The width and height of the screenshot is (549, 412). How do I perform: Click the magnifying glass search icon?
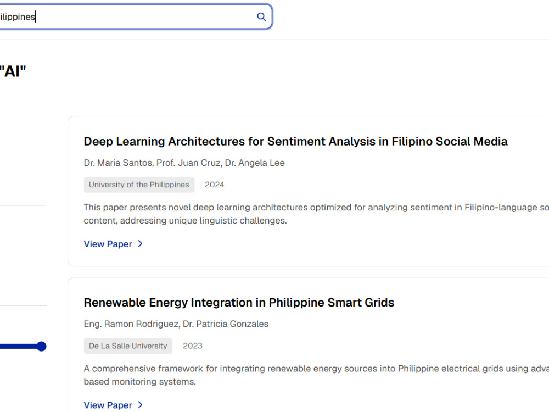pos(261,17)
